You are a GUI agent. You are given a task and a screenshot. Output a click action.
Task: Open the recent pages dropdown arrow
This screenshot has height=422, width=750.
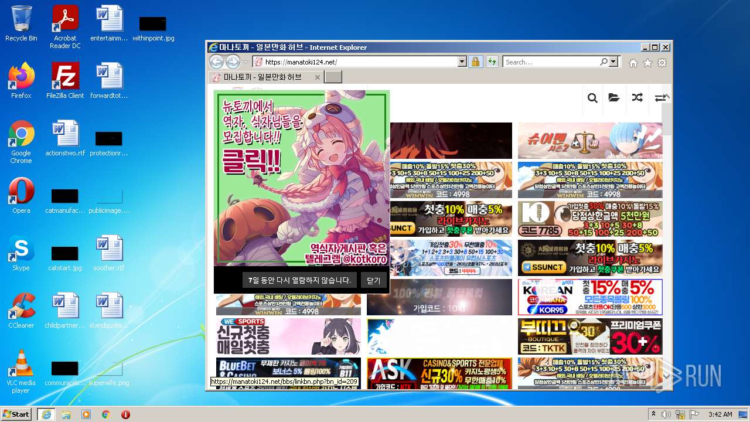246,62
